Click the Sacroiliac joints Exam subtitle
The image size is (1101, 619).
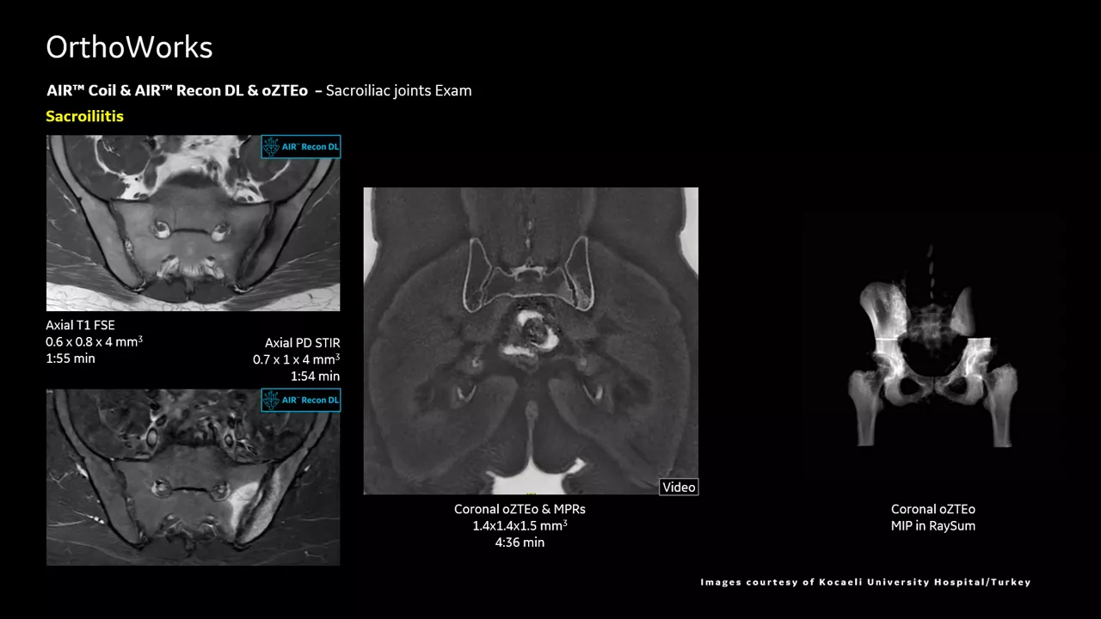[x=398, y=90]
